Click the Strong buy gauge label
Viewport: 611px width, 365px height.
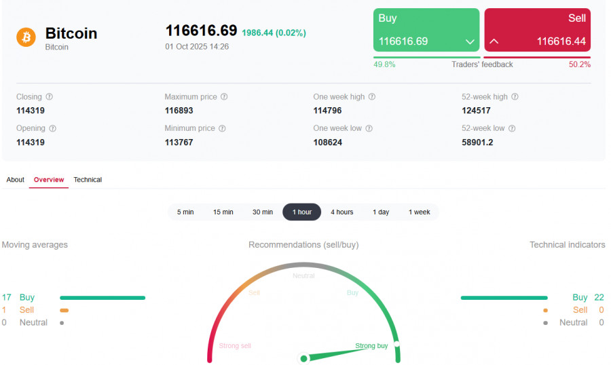pyautogui.click(x=371, y=345)
